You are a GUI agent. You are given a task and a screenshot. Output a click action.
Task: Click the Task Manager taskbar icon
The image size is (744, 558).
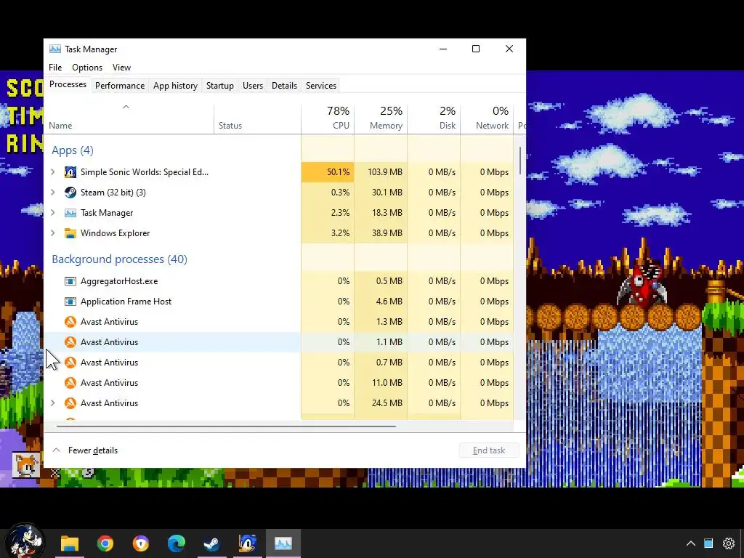[x=283, y=543]
